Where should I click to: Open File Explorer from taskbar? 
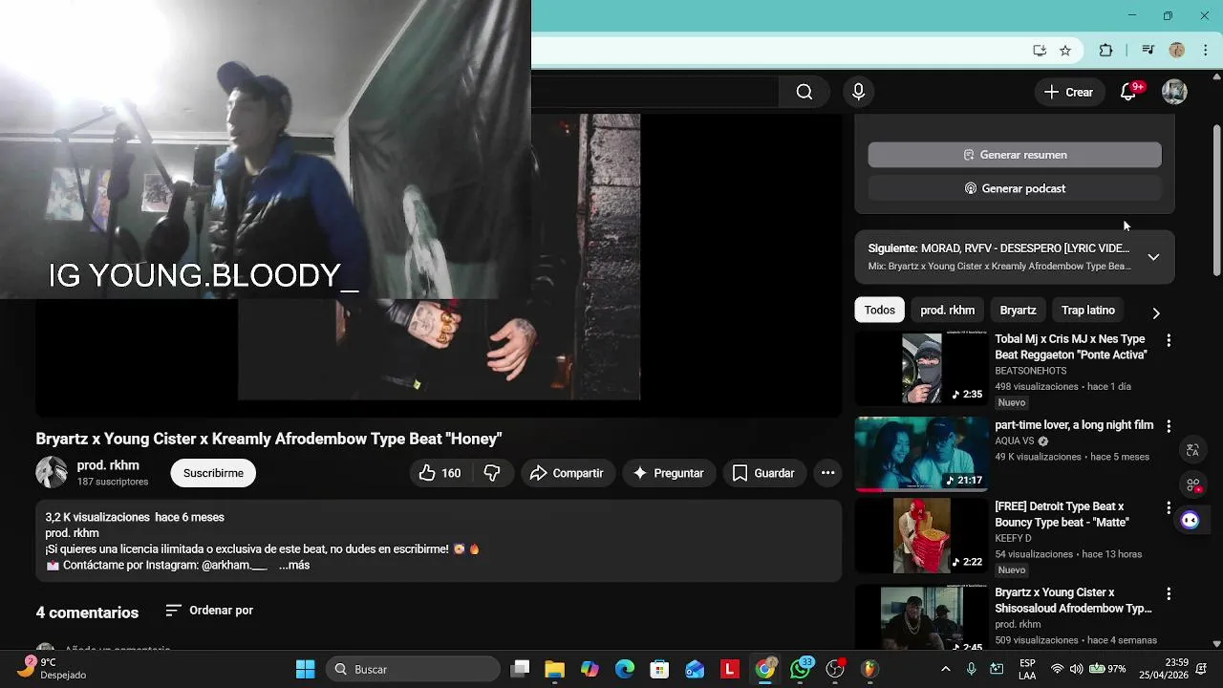[x=554, y=669]
